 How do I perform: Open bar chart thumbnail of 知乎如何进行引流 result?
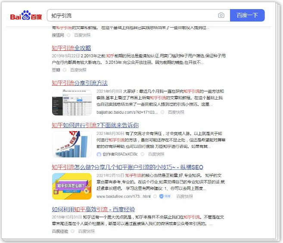coord(72,144)
